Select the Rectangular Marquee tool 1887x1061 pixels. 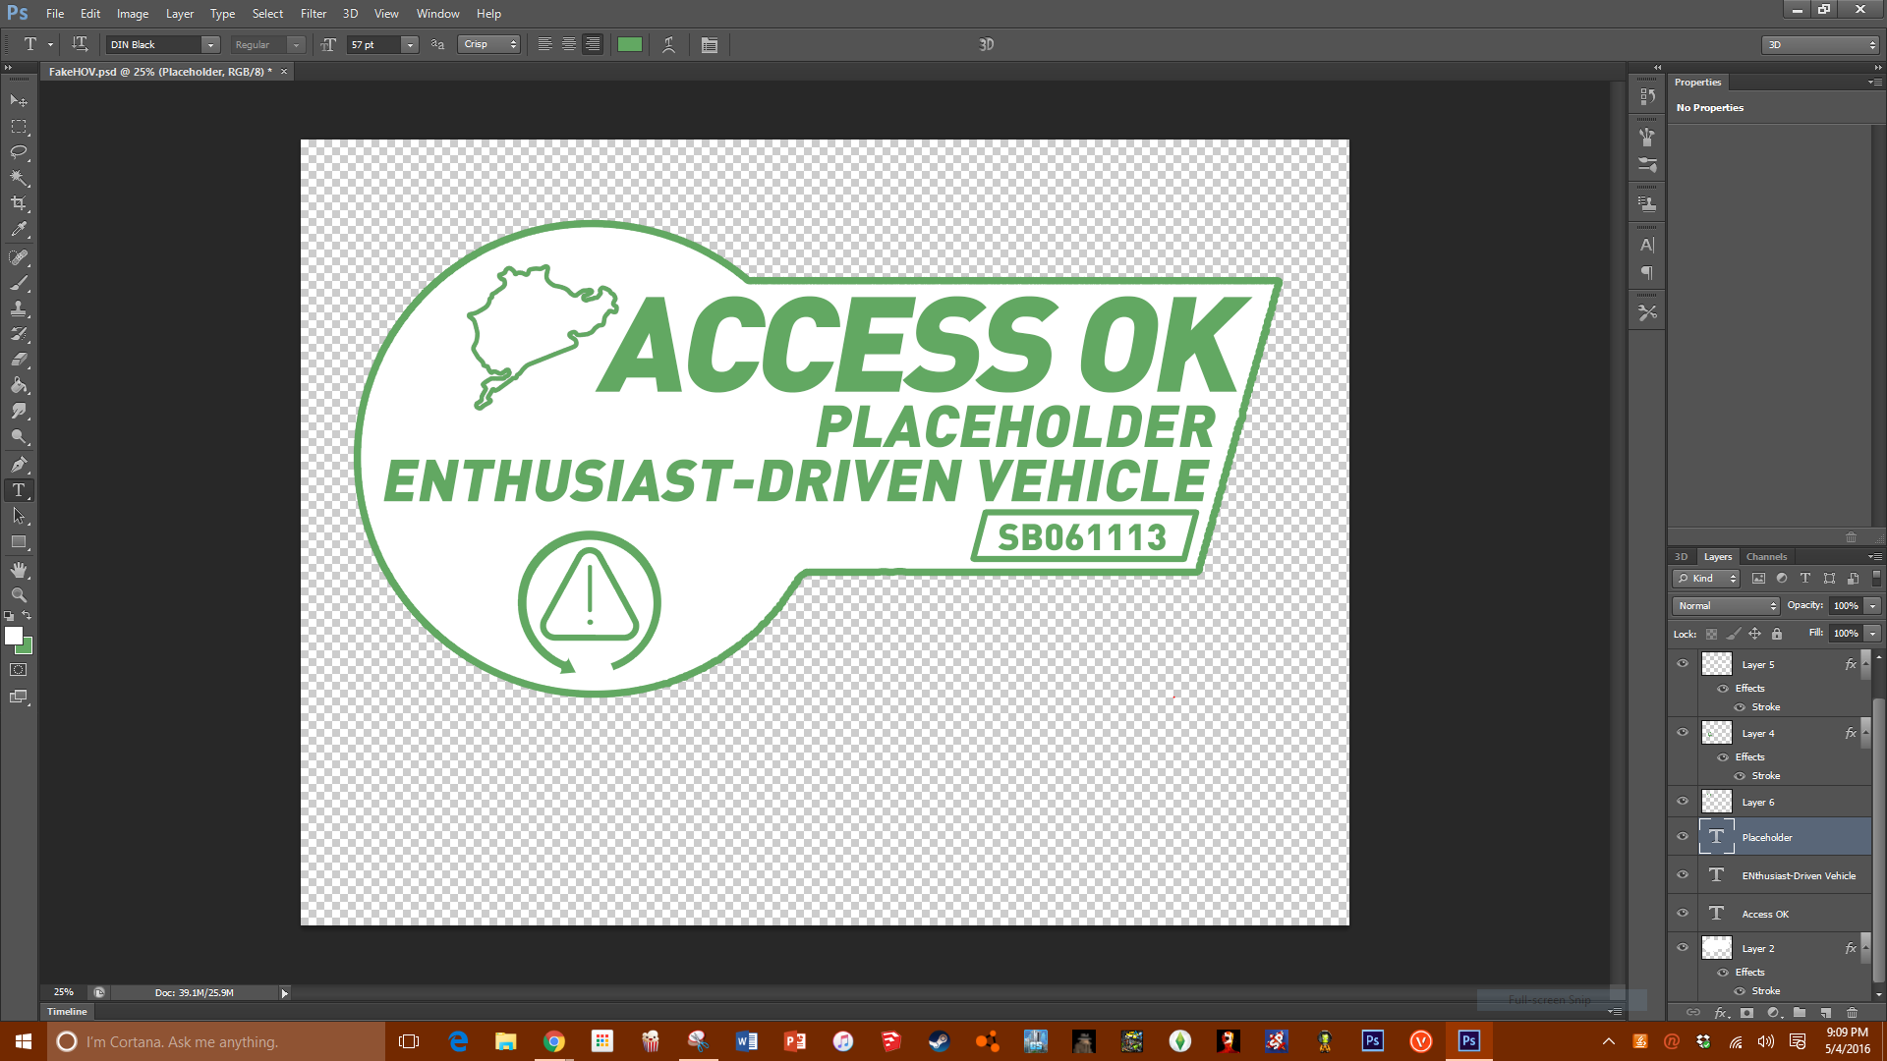(x=19, y=127)
